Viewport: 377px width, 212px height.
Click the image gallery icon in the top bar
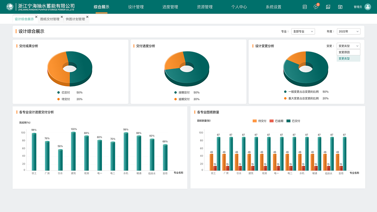point(328,6)
